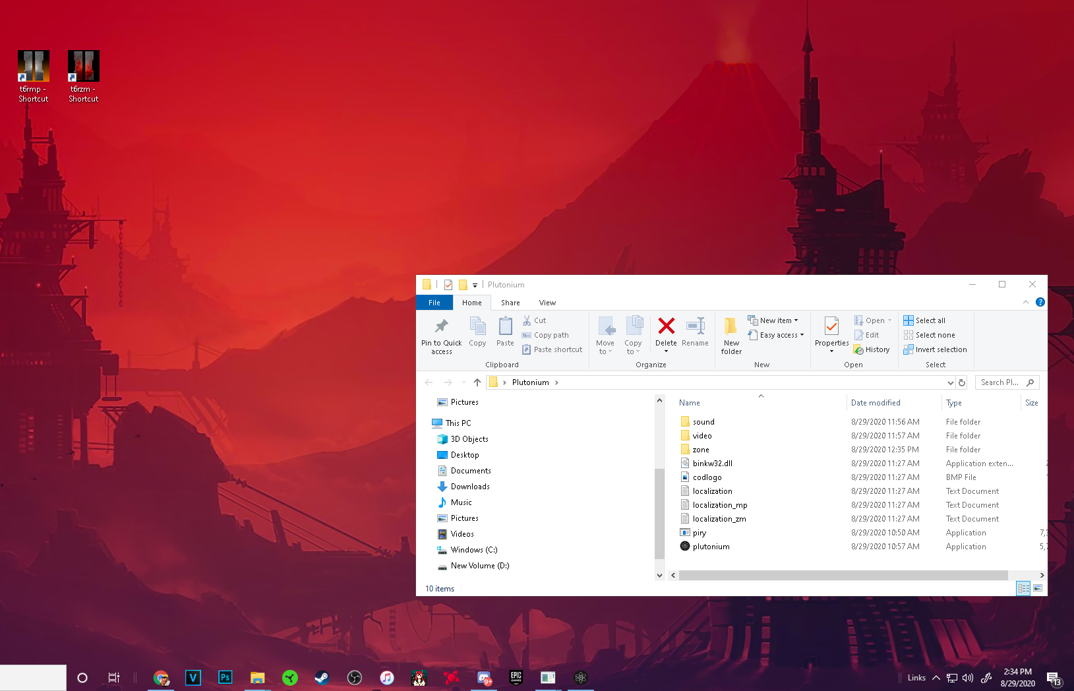Switch to the Share ribbon tab
Screen dimensions: 1074x691
pos(510,303)
